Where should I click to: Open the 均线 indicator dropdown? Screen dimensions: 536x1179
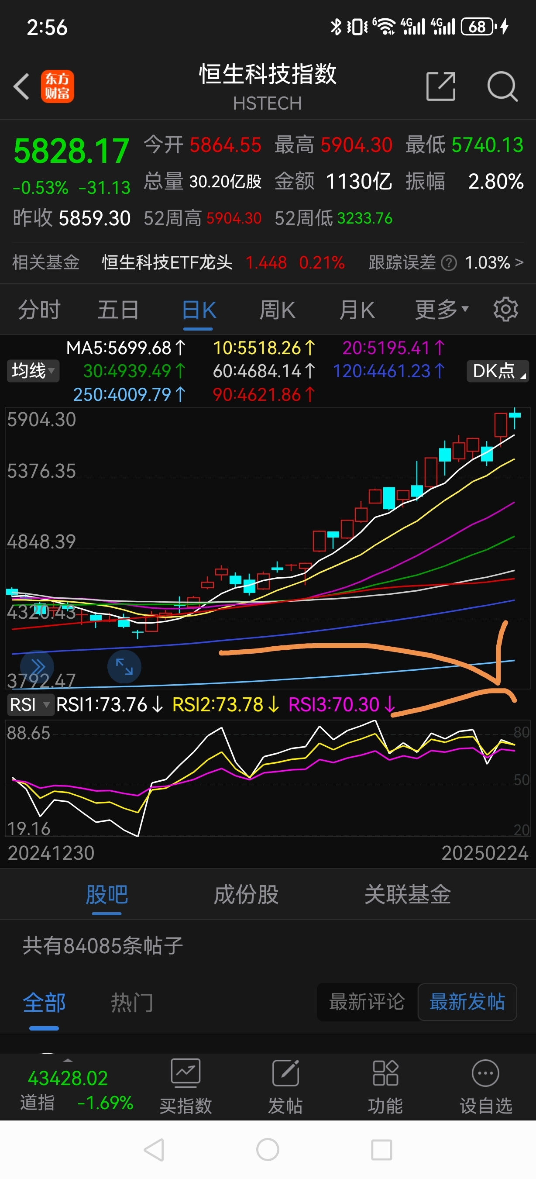(33, 371)
